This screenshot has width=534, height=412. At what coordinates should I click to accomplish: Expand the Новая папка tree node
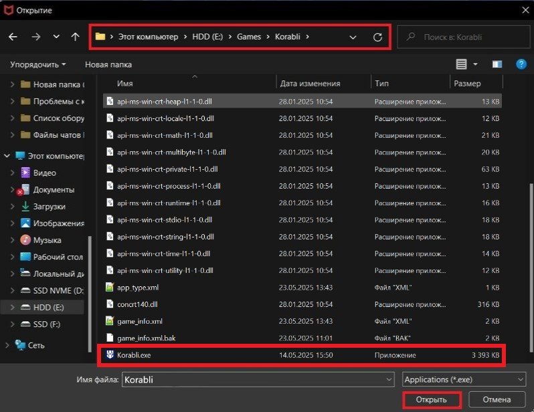pos(12,84)
